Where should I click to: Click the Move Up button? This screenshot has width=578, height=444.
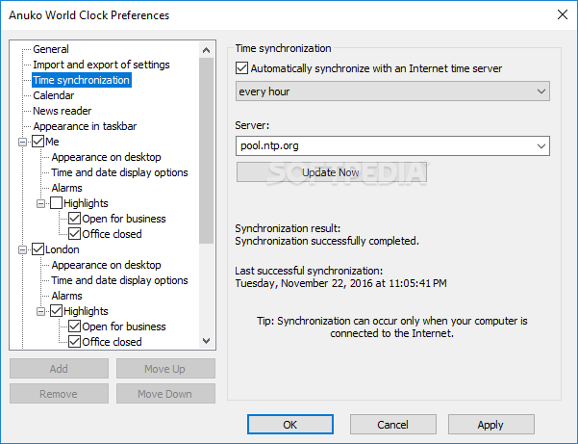(x=165, y=368)
